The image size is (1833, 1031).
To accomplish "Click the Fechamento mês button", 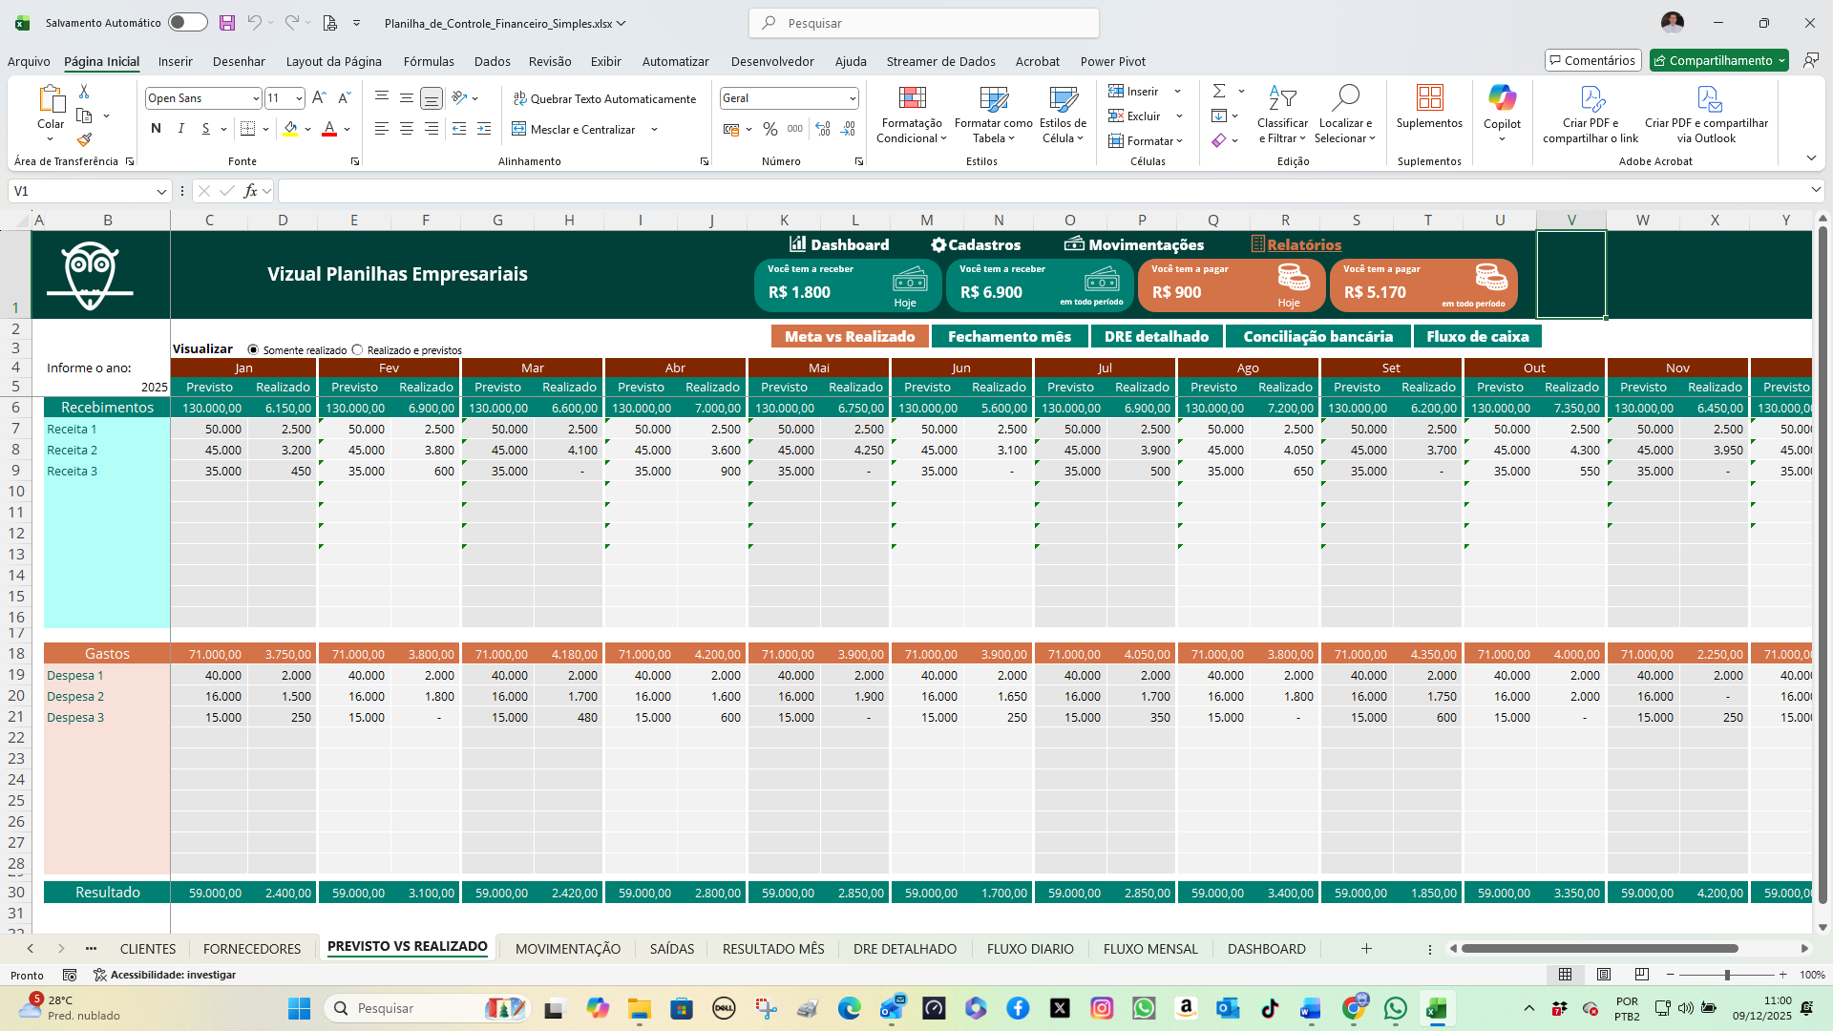I will [x=1009, y=336].
